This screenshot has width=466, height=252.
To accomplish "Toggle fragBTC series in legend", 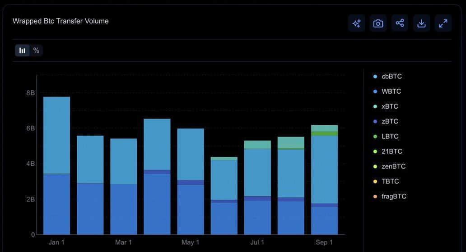I will click(394, 197).
